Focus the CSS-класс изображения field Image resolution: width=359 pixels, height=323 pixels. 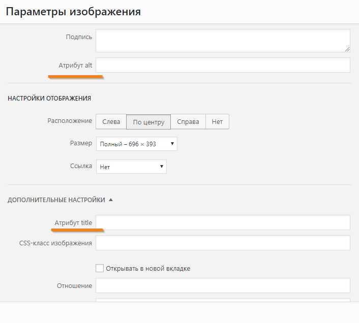tap(223, 243)
